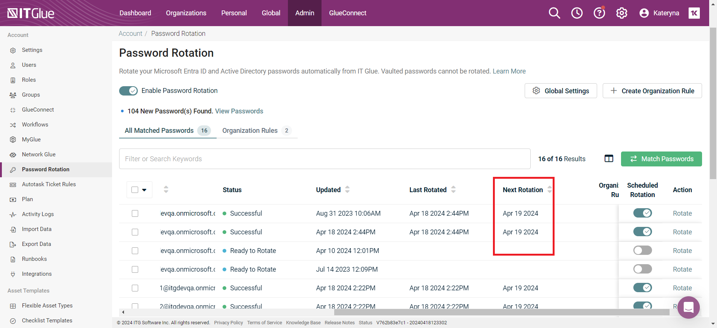Open the bulk select dropdown arrow
This screenshot has height=328, width=717.
[144, 190]
